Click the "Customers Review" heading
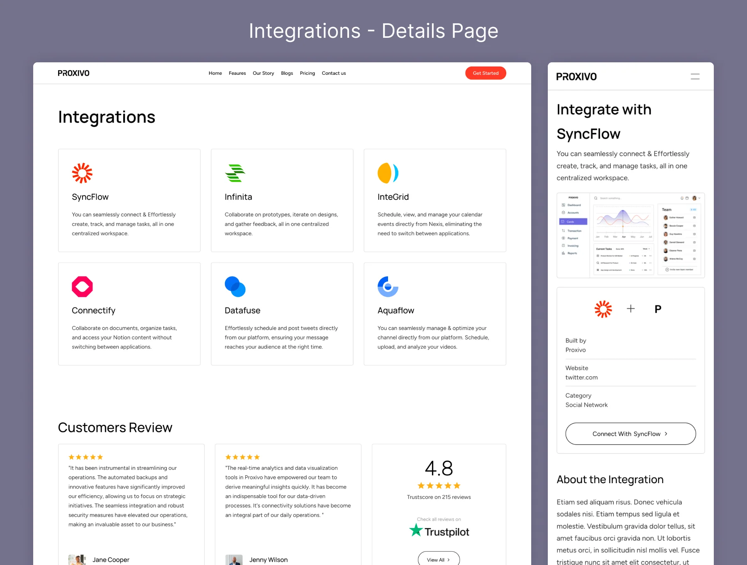The width and height of the screenshot is (747, 565). point(115,427)
